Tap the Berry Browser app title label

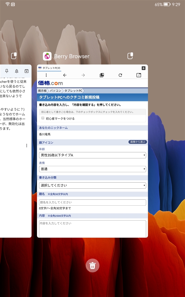click(72, 56)
